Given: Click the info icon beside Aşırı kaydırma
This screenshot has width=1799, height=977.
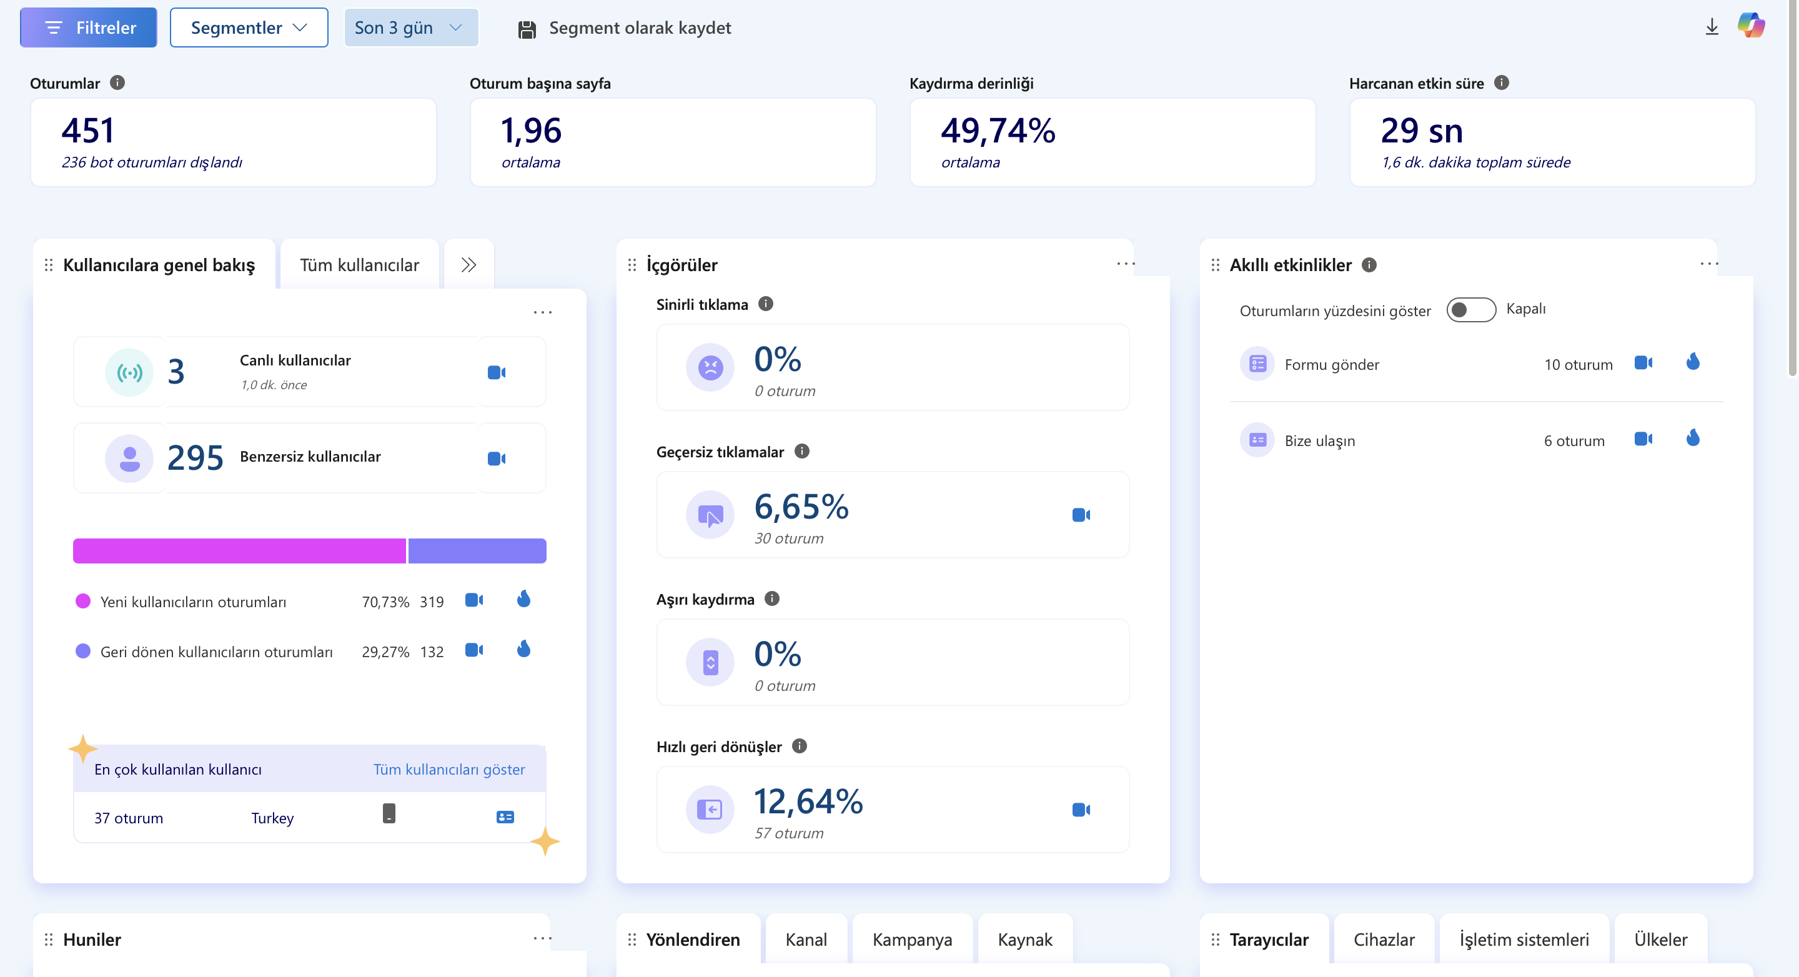Looking at the screenshot, I should (x=773, y=598).
